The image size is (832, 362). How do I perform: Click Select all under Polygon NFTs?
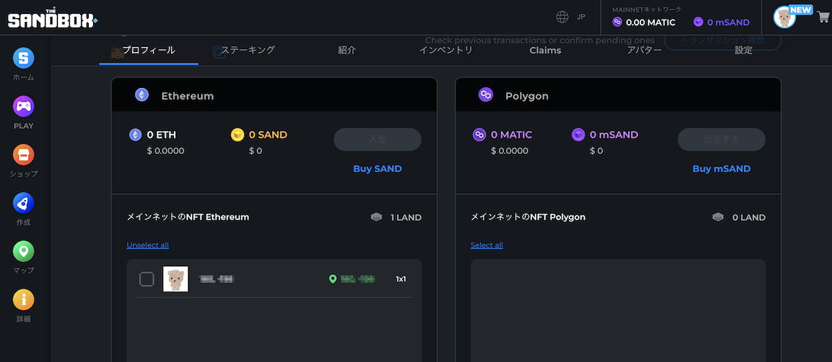point(486,245)
